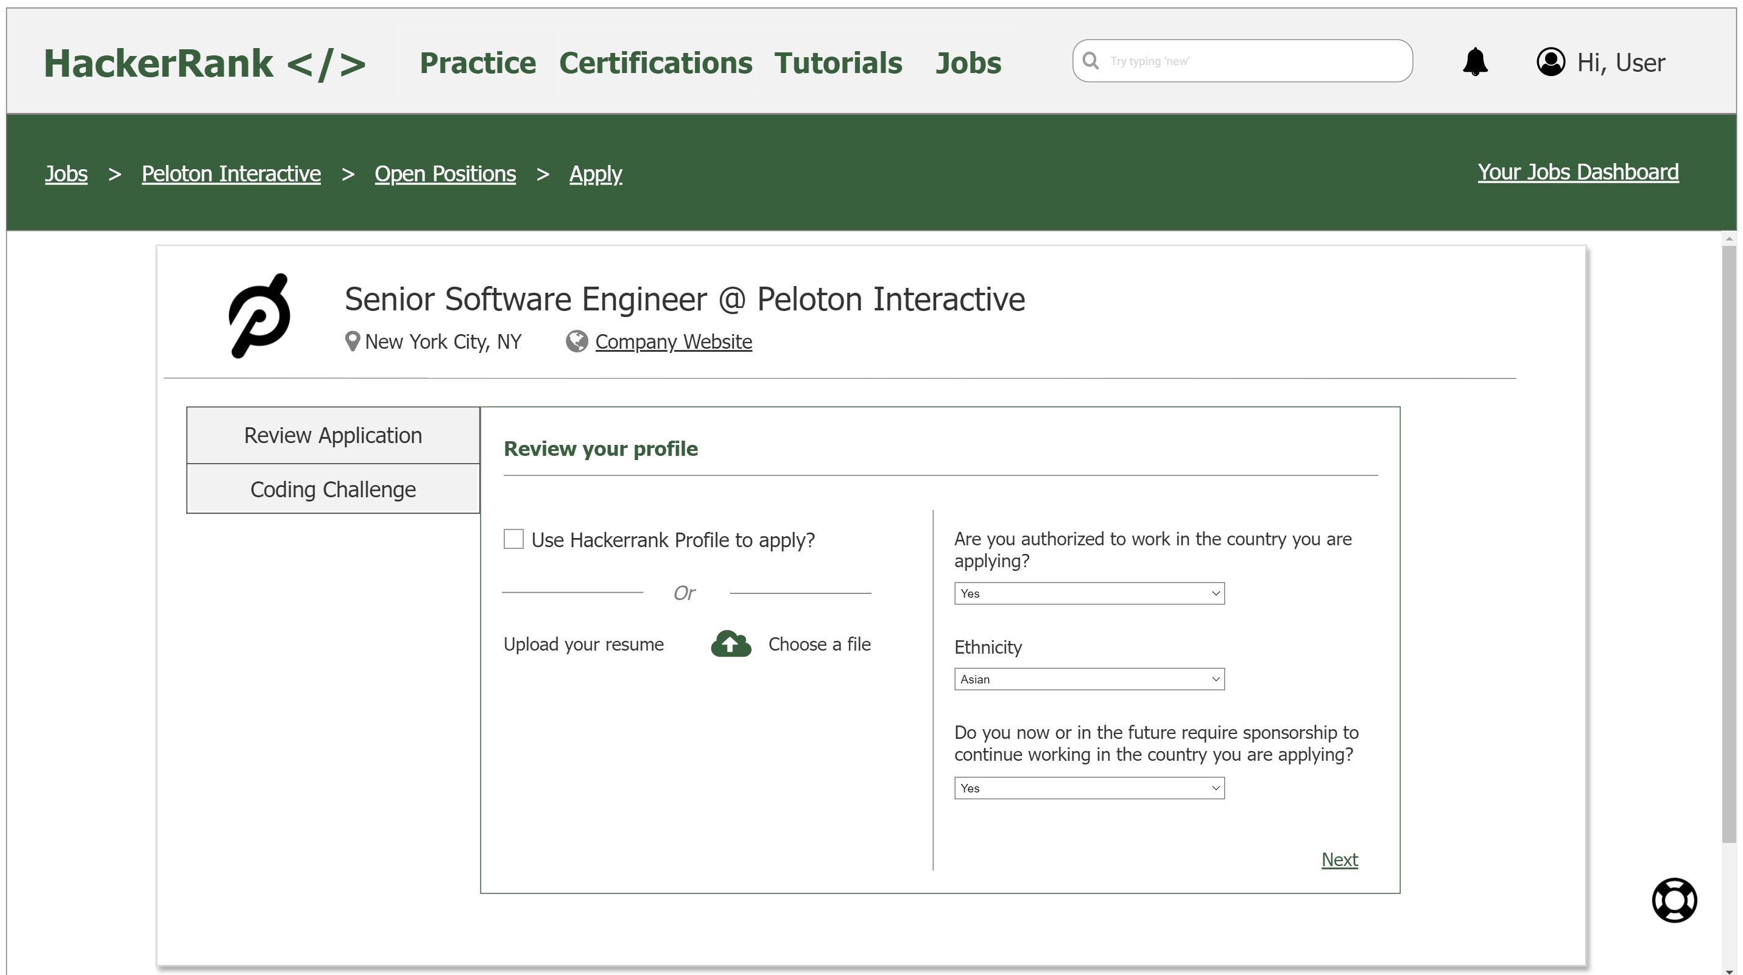Click the search magnifier icon
The height and width of the screenshot is (975, 1743).
pos(1091,61)
